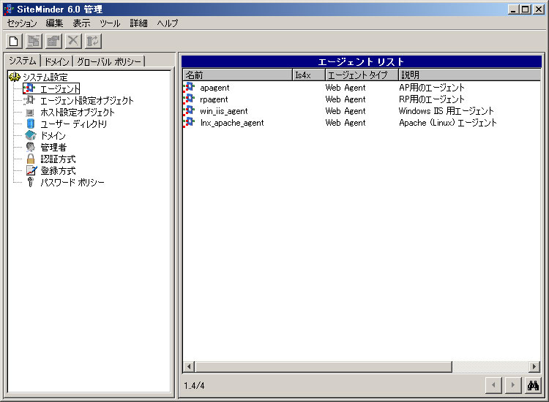Click the horizontal scrollbar thumb

tap(324, 367)
